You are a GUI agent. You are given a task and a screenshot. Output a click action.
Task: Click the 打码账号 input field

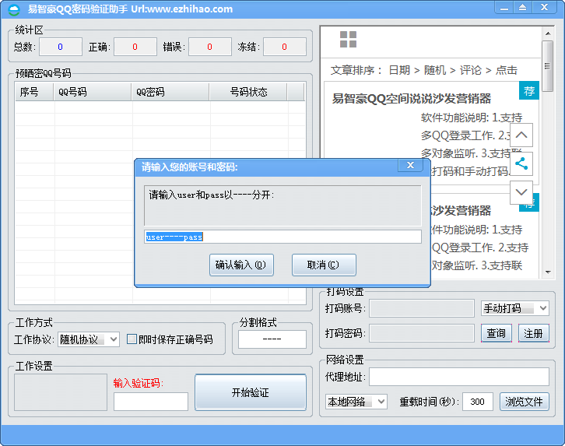point(422,308)
